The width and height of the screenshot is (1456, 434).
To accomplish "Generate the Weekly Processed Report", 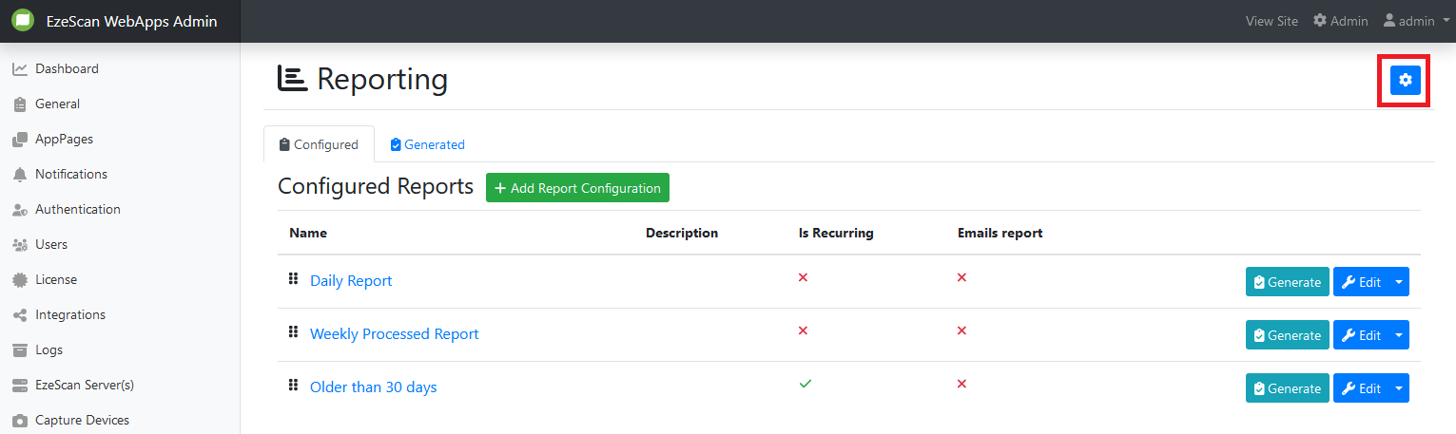I will pyautogui.click(x=1287, y=335).
